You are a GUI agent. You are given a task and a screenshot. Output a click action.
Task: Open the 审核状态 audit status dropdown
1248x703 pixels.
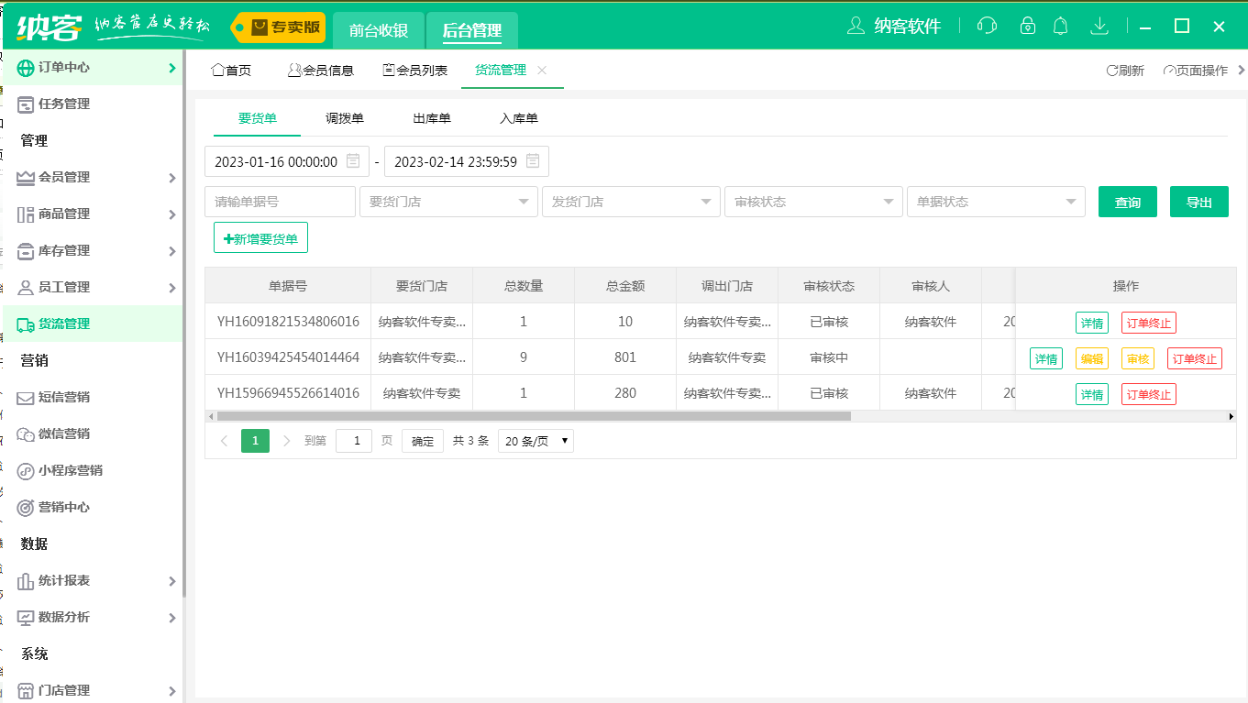[812, 201]
